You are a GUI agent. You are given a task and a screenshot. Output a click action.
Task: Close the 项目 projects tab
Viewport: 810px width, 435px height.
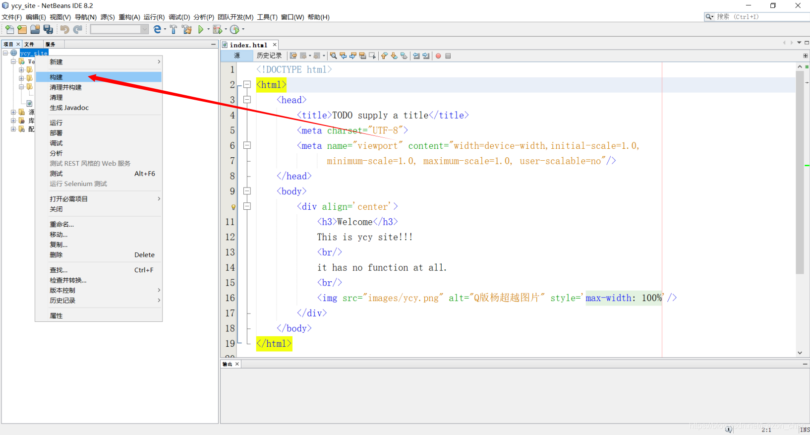18,44
